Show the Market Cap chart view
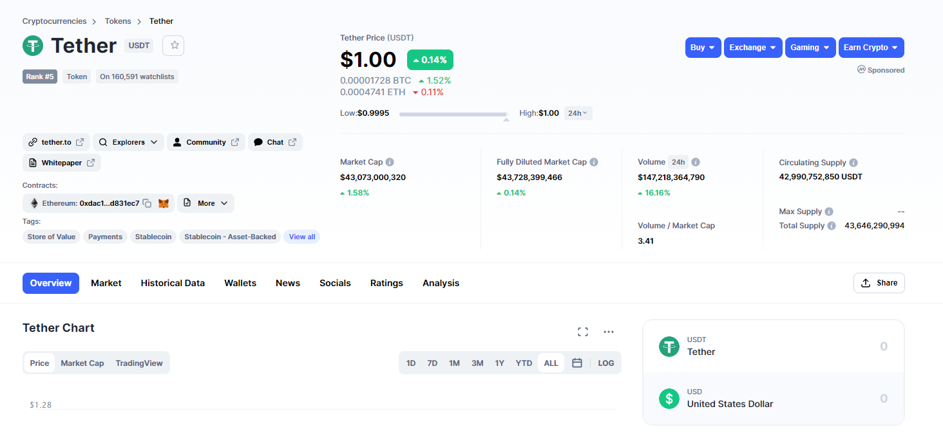Screen dimensions: 943x436 pyautogui.click(x=82, y=363)
